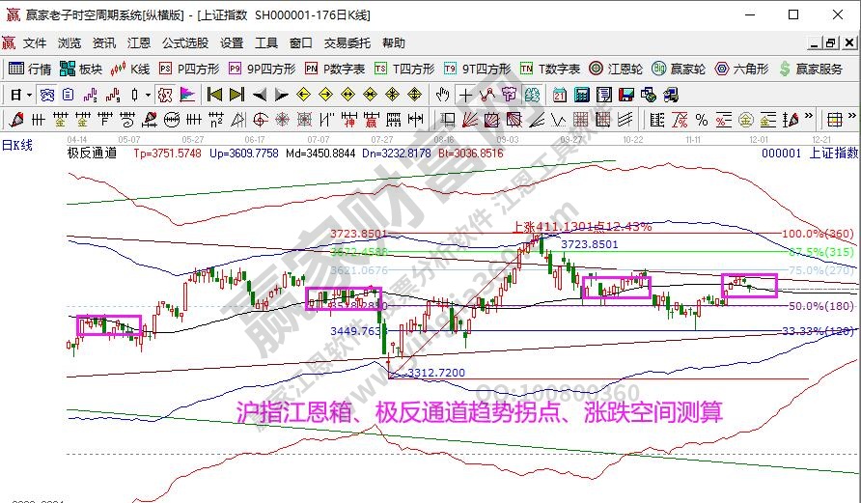Image resolution: width=861 pixels, height=503 pixels.
Task: Open the 赢家服务 dollar-sign icon
Action: (x=810, y=69)
